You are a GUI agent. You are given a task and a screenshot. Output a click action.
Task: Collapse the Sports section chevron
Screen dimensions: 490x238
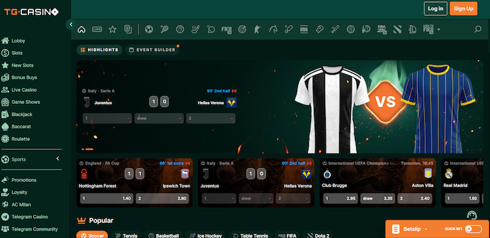pos(58,159)
